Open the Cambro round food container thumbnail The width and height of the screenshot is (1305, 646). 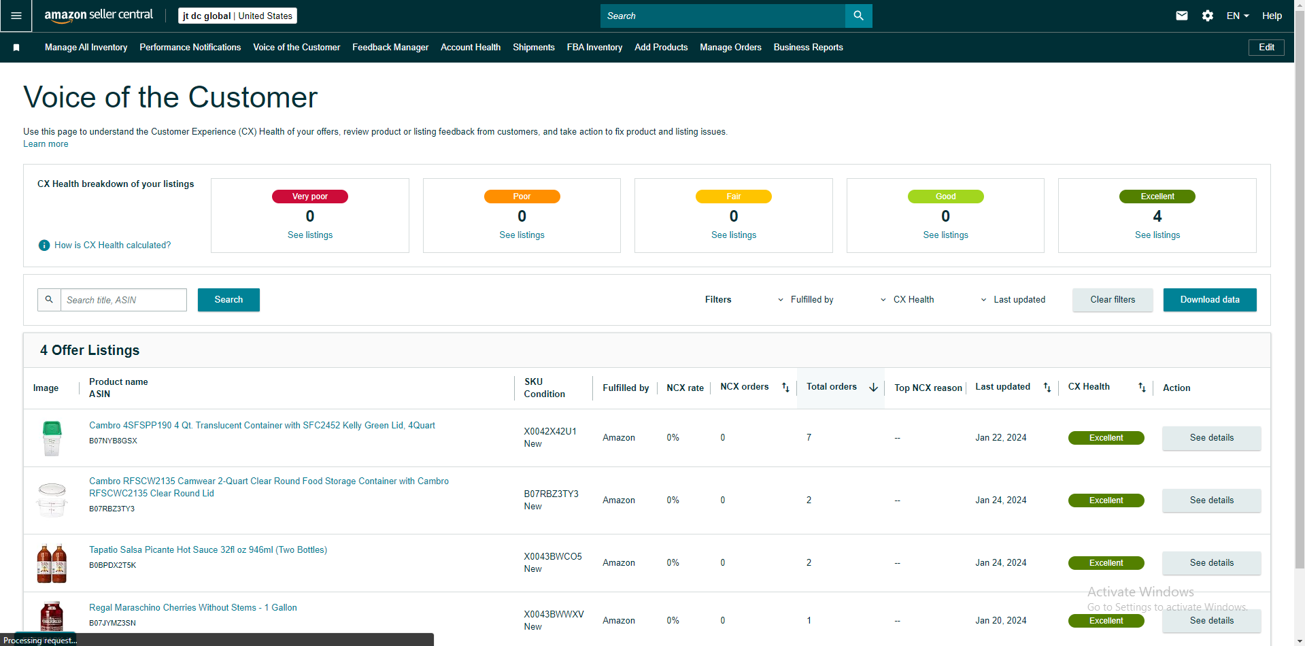pos(52,500)
